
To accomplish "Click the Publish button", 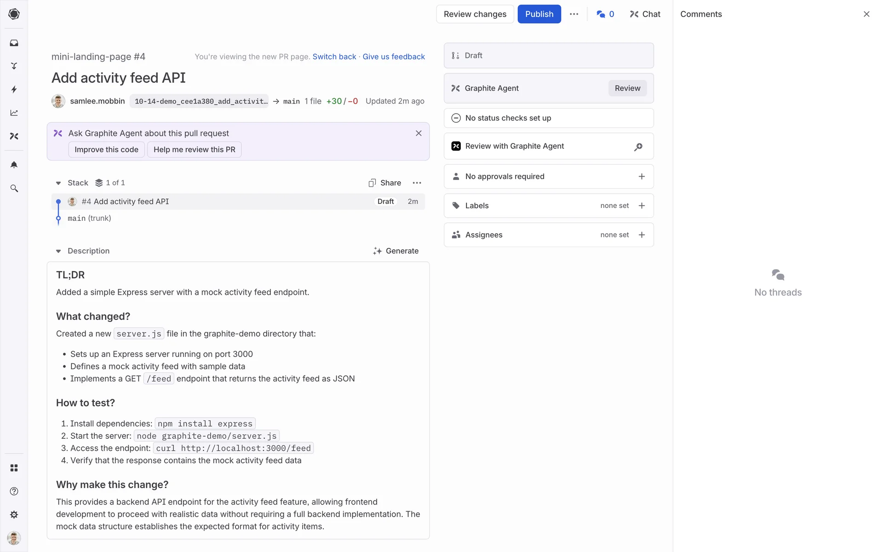I will point(539,14).
